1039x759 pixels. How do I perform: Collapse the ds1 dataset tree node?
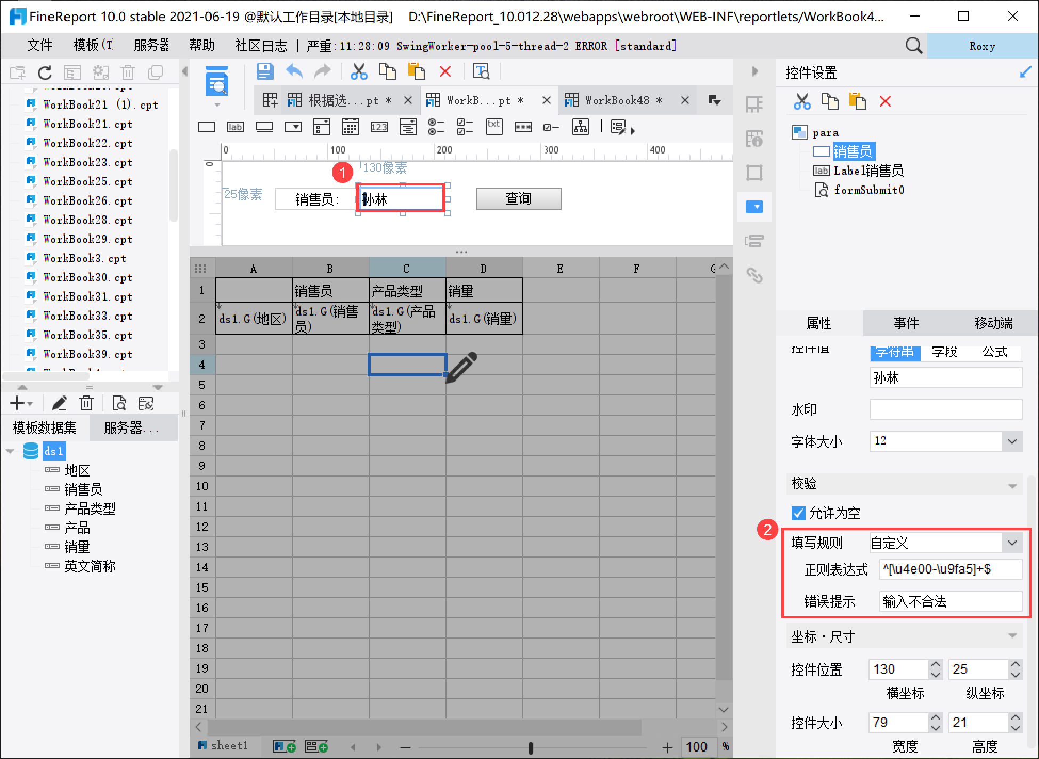tap(10, 451)
